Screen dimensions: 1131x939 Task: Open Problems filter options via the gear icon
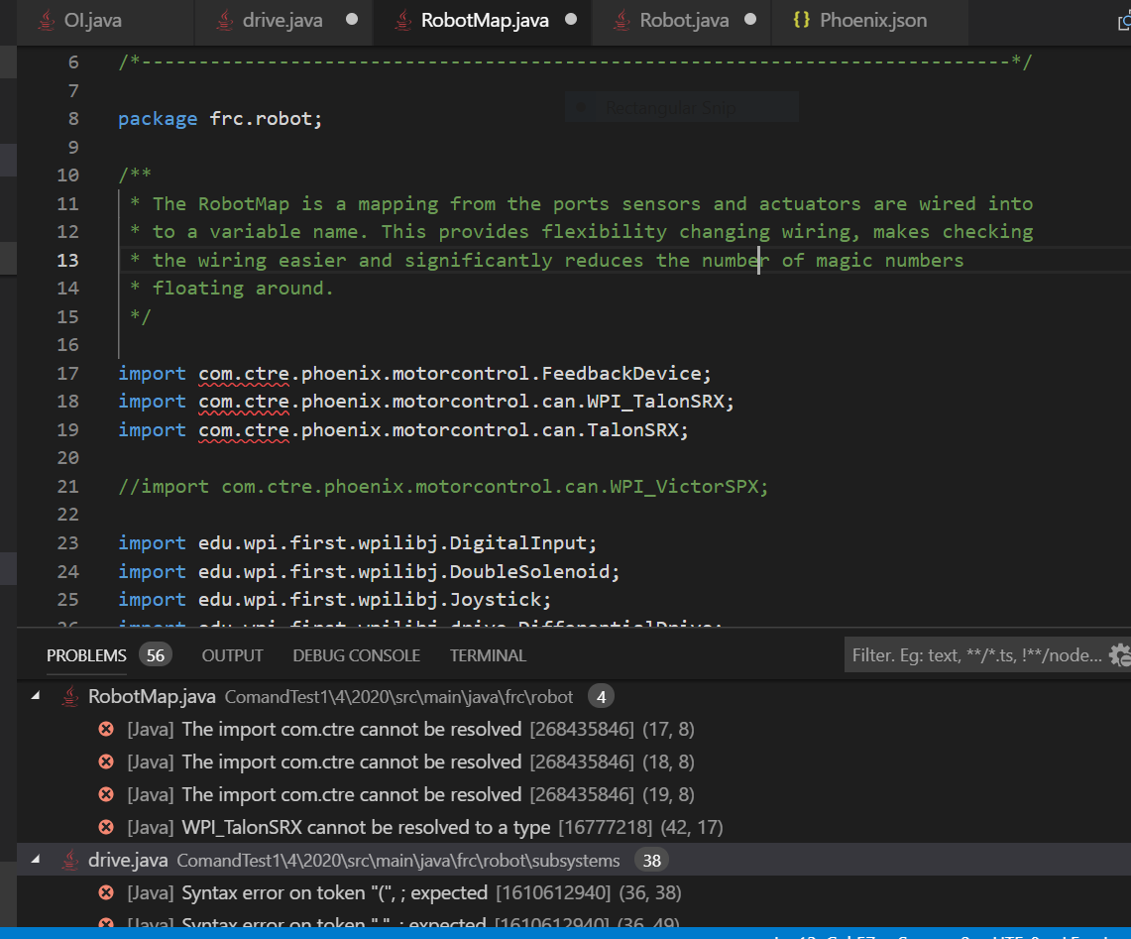(1118, 652)
